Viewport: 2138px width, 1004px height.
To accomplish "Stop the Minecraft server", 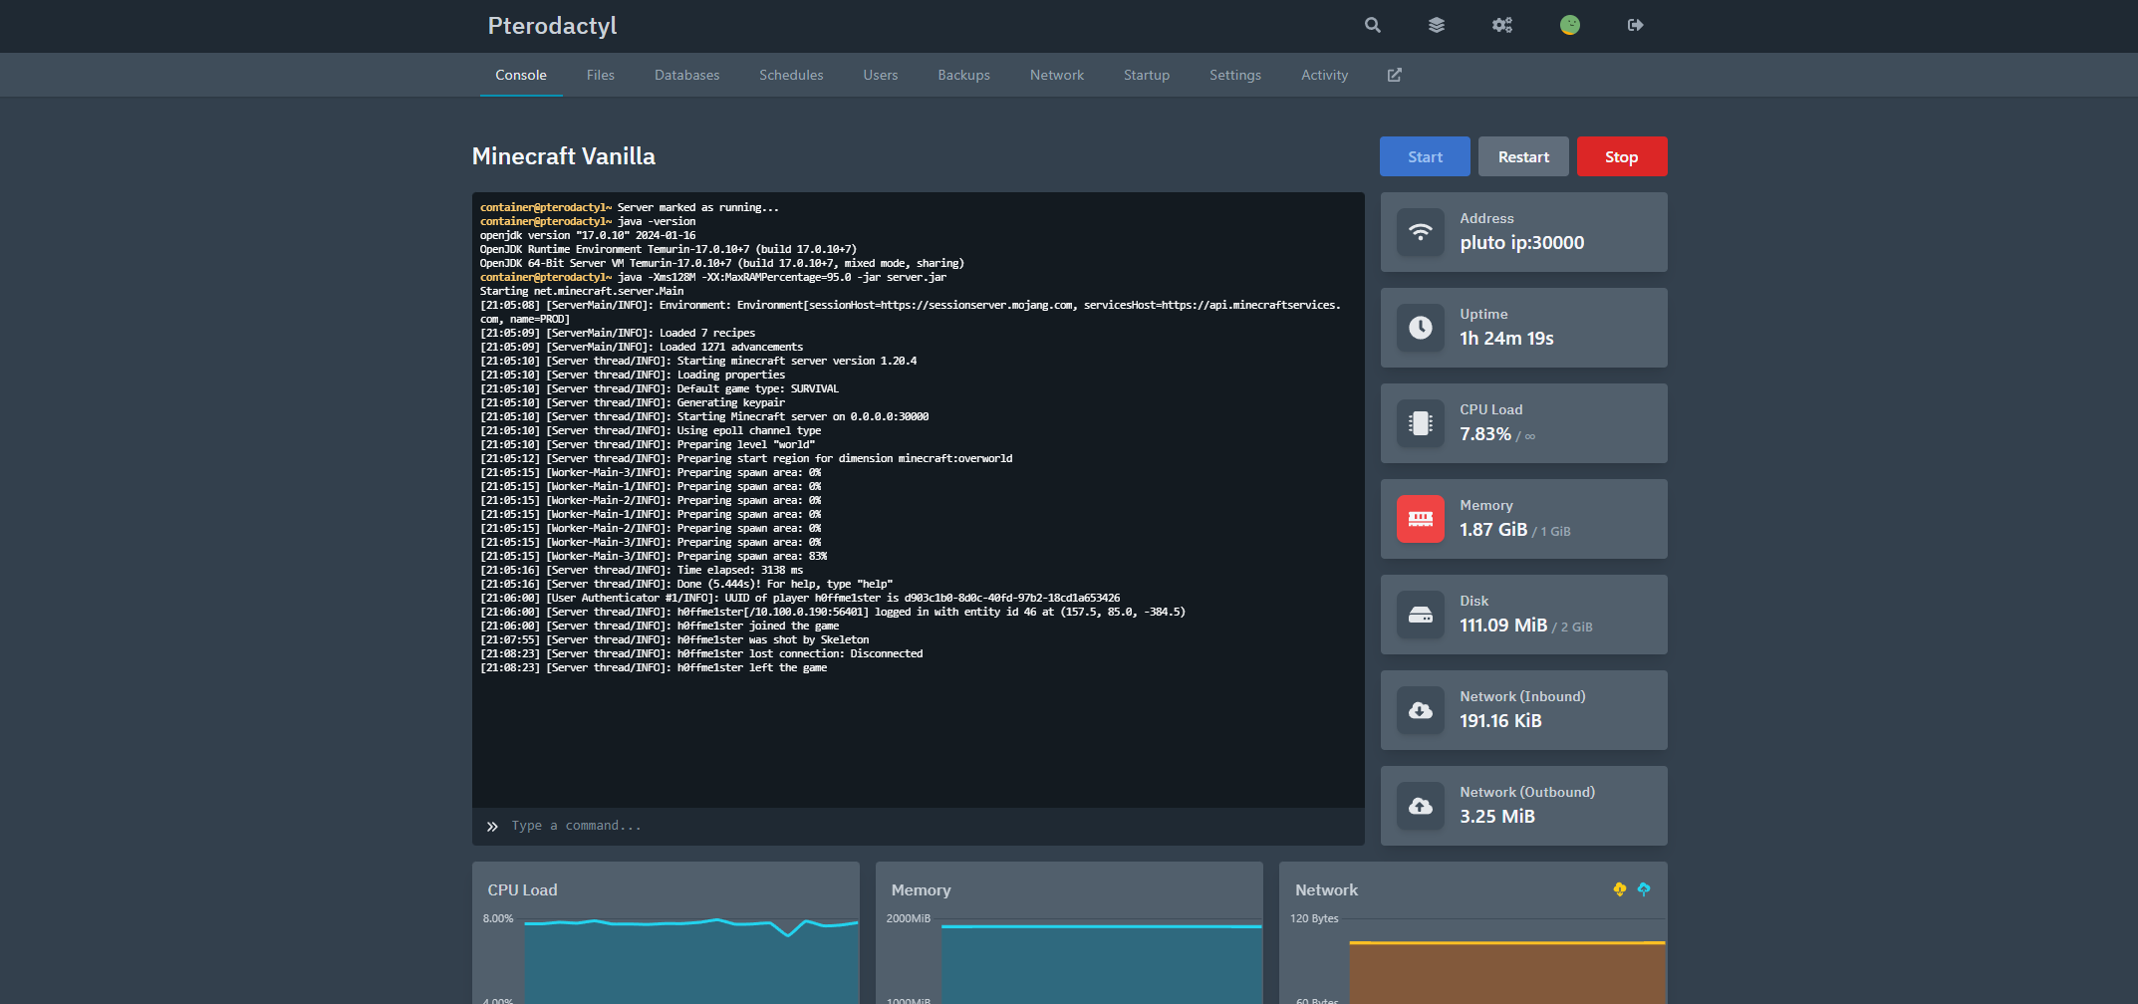I will (1621, 156).
